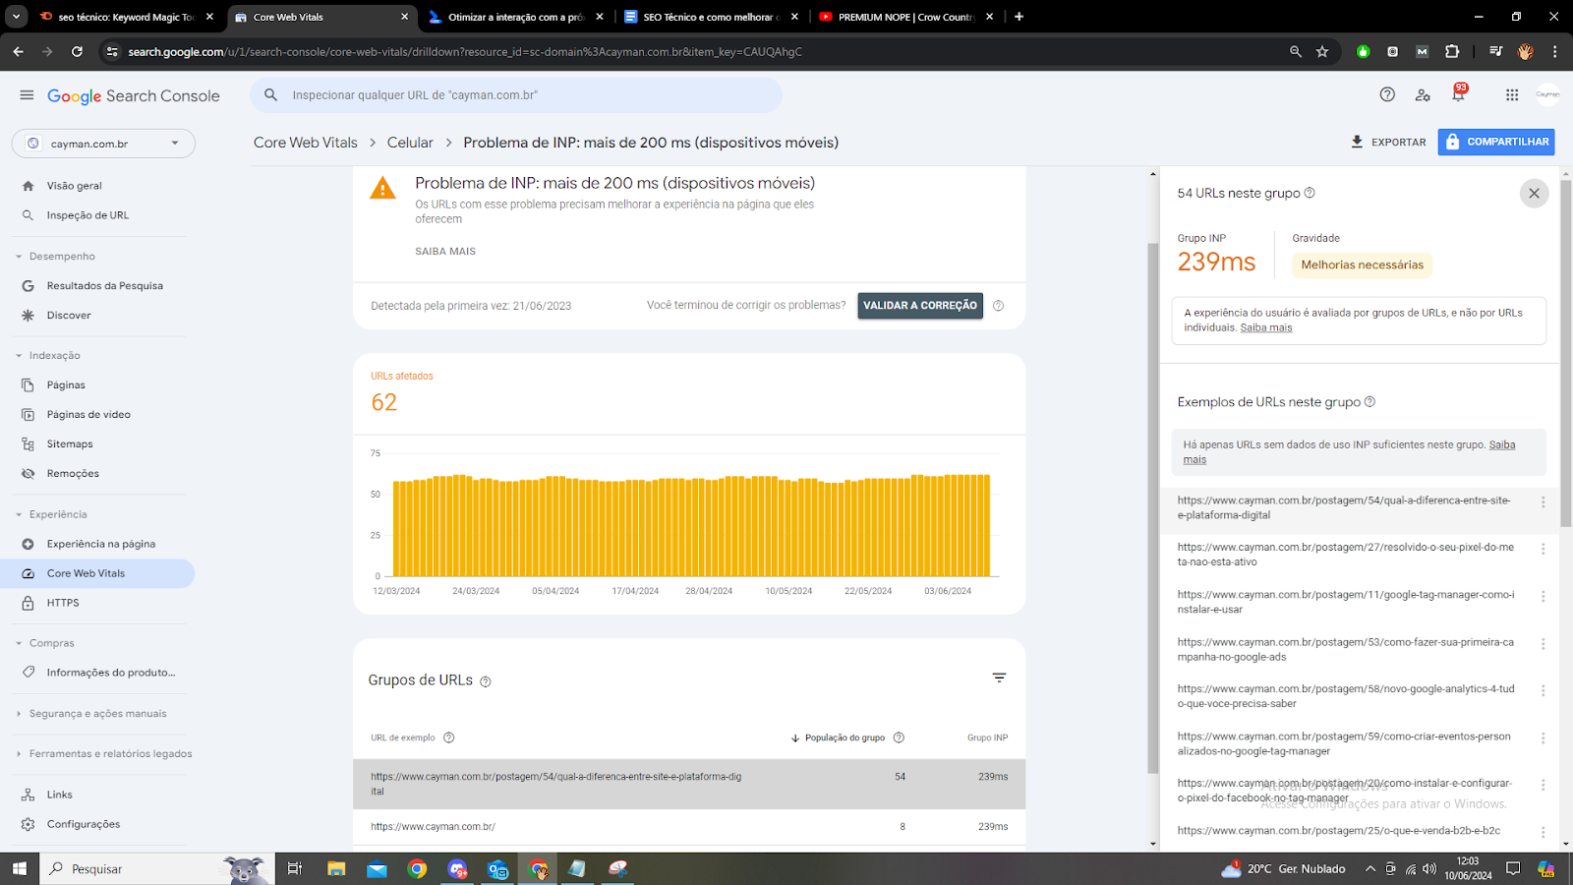
Task: Collapse the Compras section
Action: [x=19, y=643]
